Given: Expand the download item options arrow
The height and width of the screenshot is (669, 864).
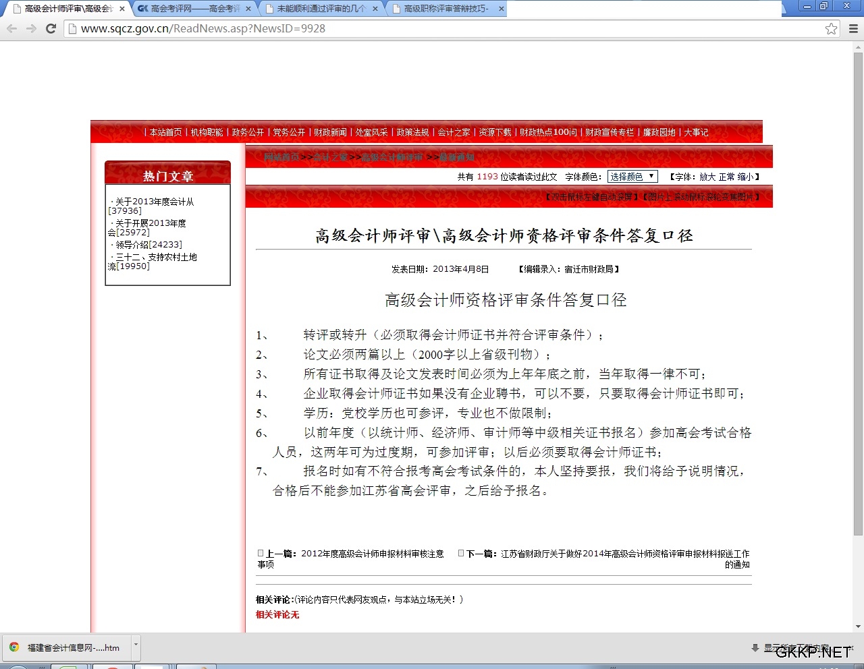Looking at the screenshot, I should tap(136, 645).
